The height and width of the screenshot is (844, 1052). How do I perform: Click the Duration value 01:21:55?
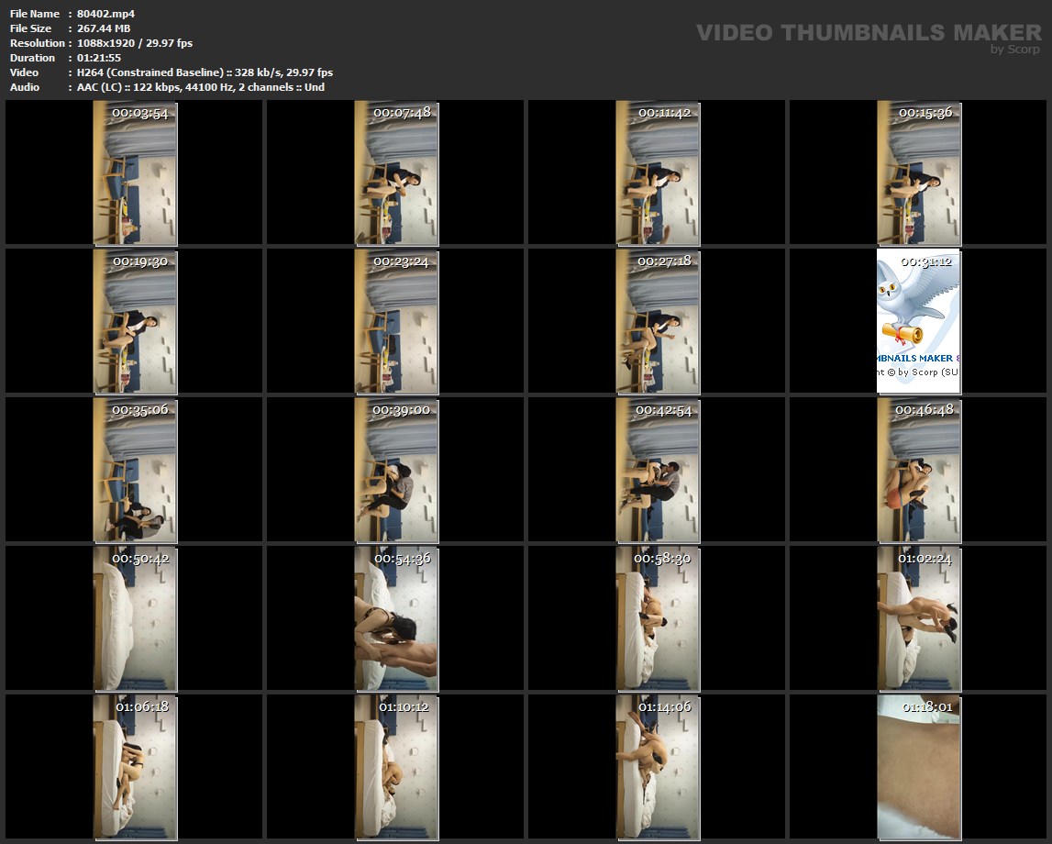pos(99,58)
